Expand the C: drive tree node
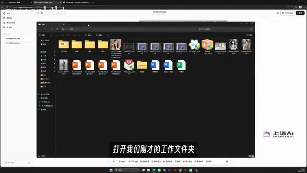Image resolution: width=307 pixels, height=173 pixels. pyautogui.click(x=39, y=102)
